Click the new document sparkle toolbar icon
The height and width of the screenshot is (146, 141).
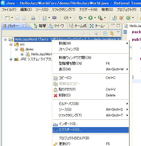[x=45, y=18]
